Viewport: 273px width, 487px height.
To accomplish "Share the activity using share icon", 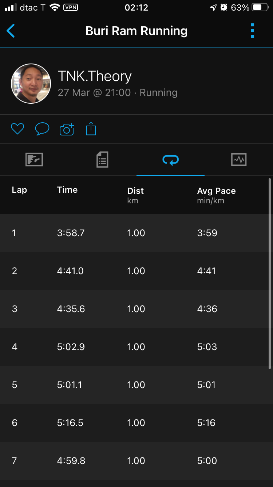I will 91,129.
